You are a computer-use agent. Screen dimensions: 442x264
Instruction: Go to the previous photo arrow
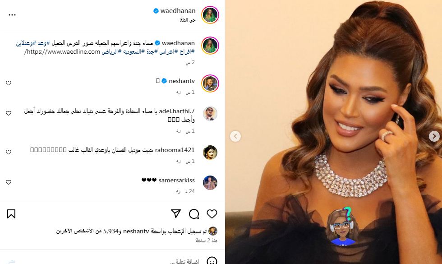pyautogui.click(x=235, y=136)
